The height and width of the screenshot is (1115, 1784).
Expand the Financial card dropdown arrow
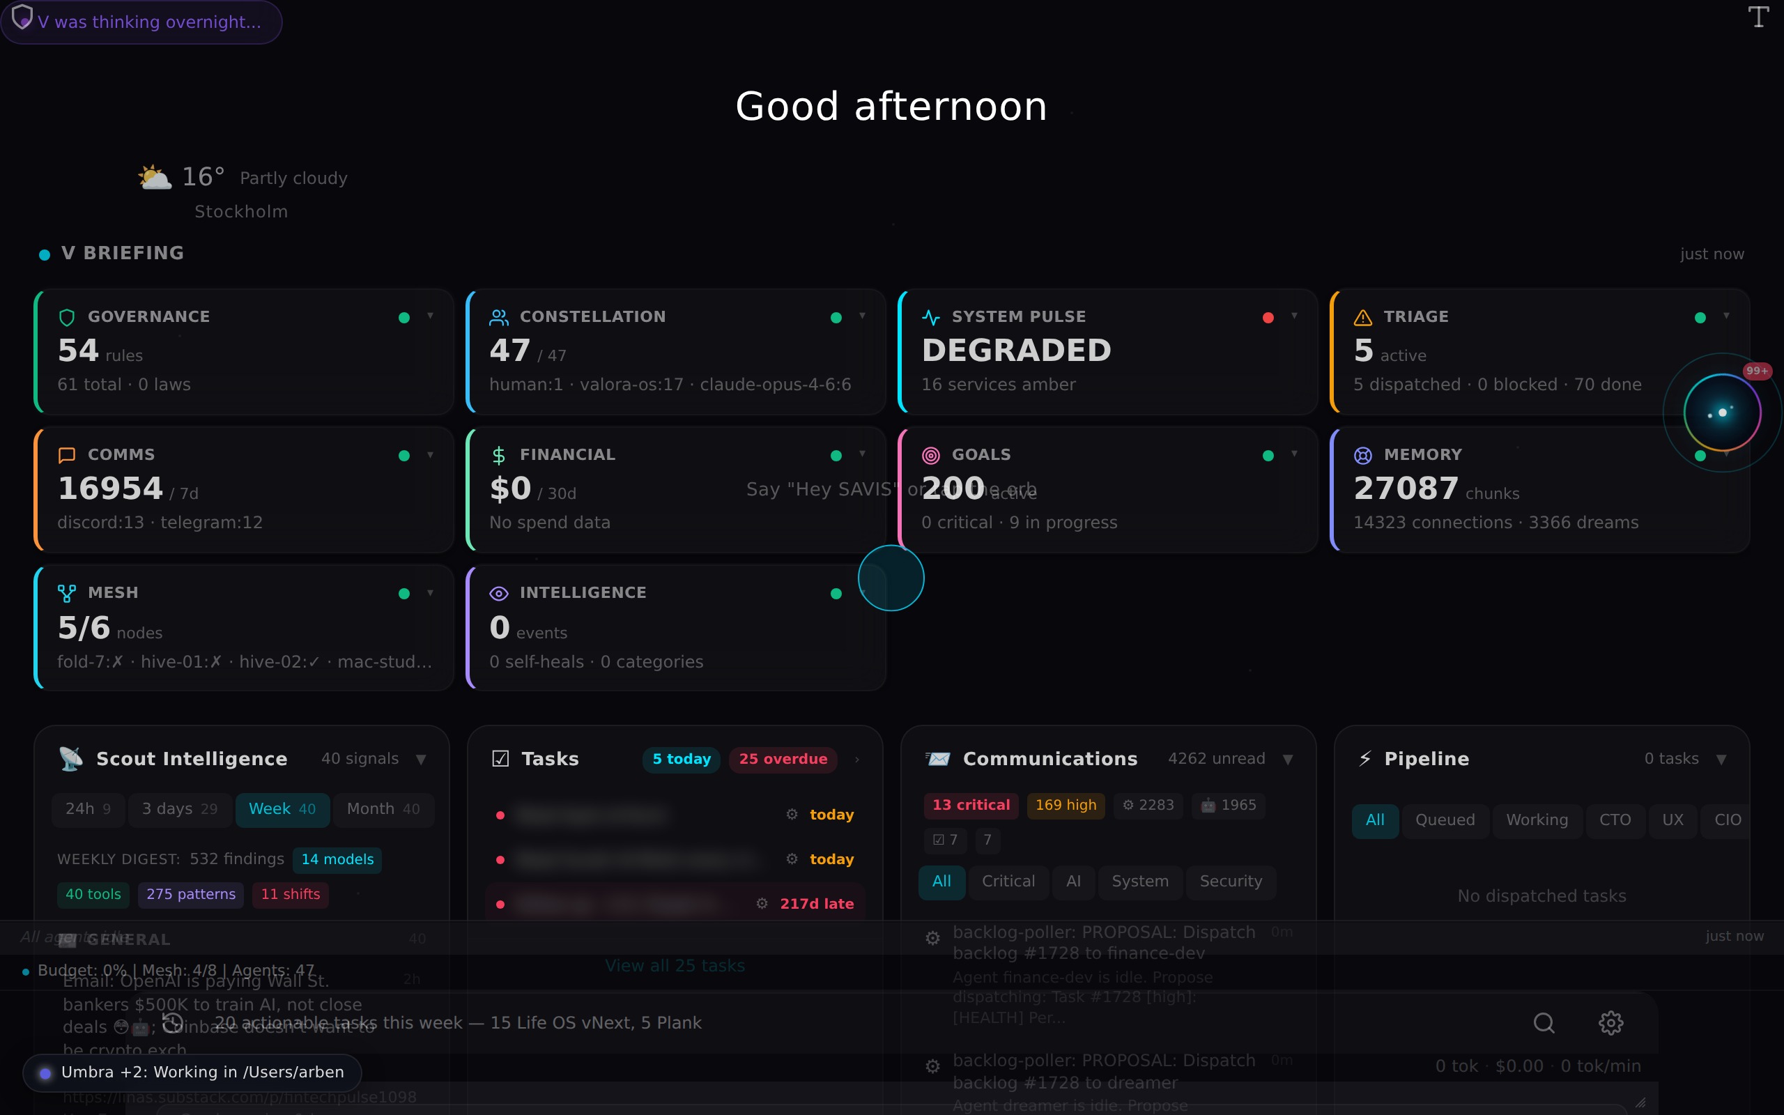[863, 454]
